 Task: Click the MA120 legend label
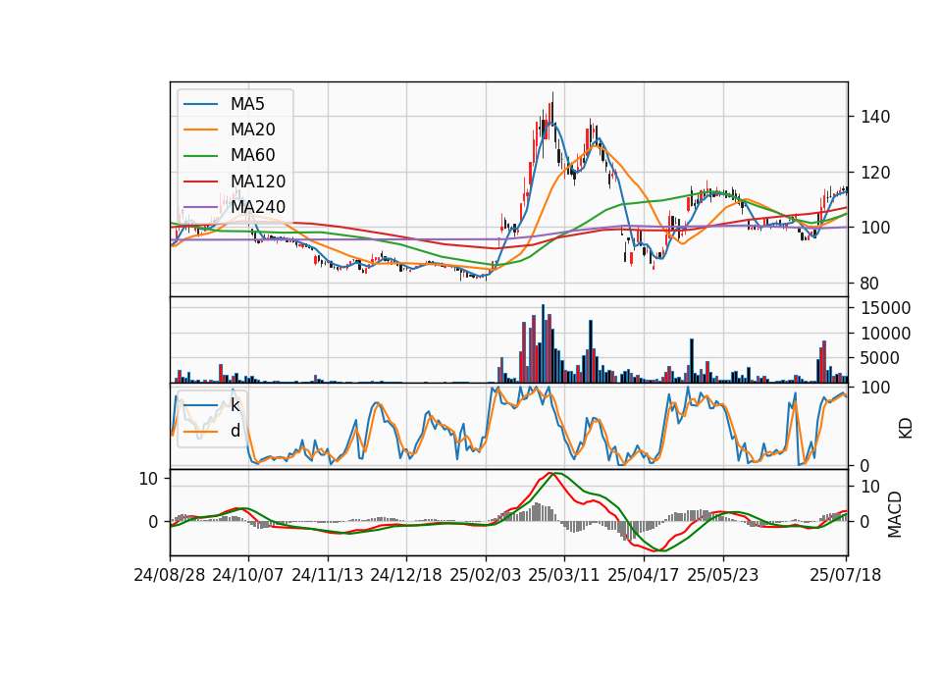click(258, 182)
